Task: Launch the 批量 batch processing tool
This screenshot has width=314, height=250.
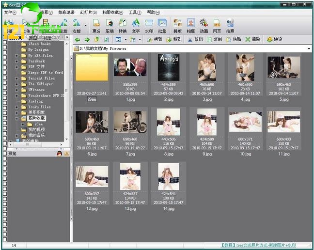Action: point(162,25)
